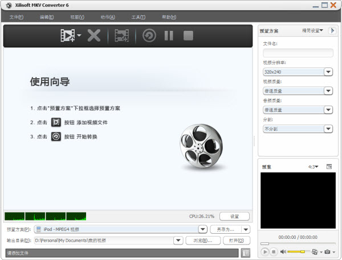The height and width of the screenshot is (260, 342).
Task: Click the log list icon beside status bar
Action: [x=245, y=253]
